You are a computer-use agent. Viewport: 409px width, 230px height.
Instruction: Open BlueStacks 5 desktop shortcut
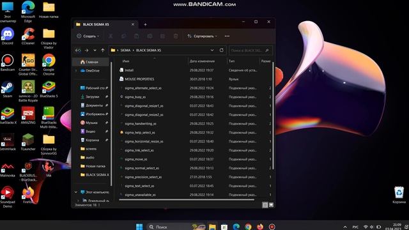(x=49, y=89)
